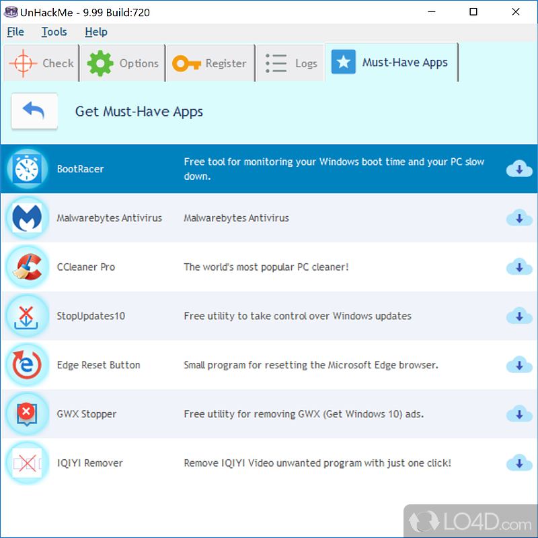Click the Edge Reset Button icon

[x=27, y=365]
